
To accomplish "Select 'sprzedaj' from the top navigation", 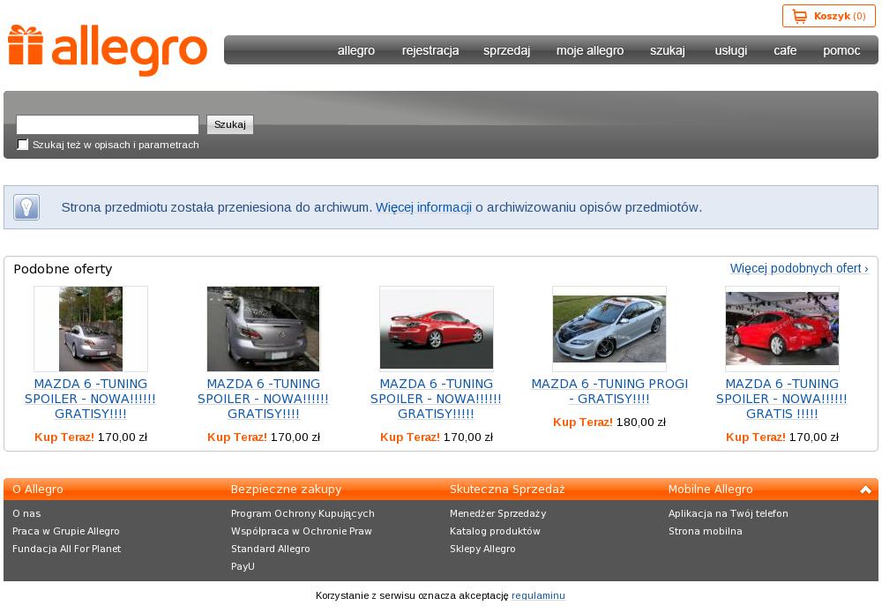I will [x=507, y=50].
